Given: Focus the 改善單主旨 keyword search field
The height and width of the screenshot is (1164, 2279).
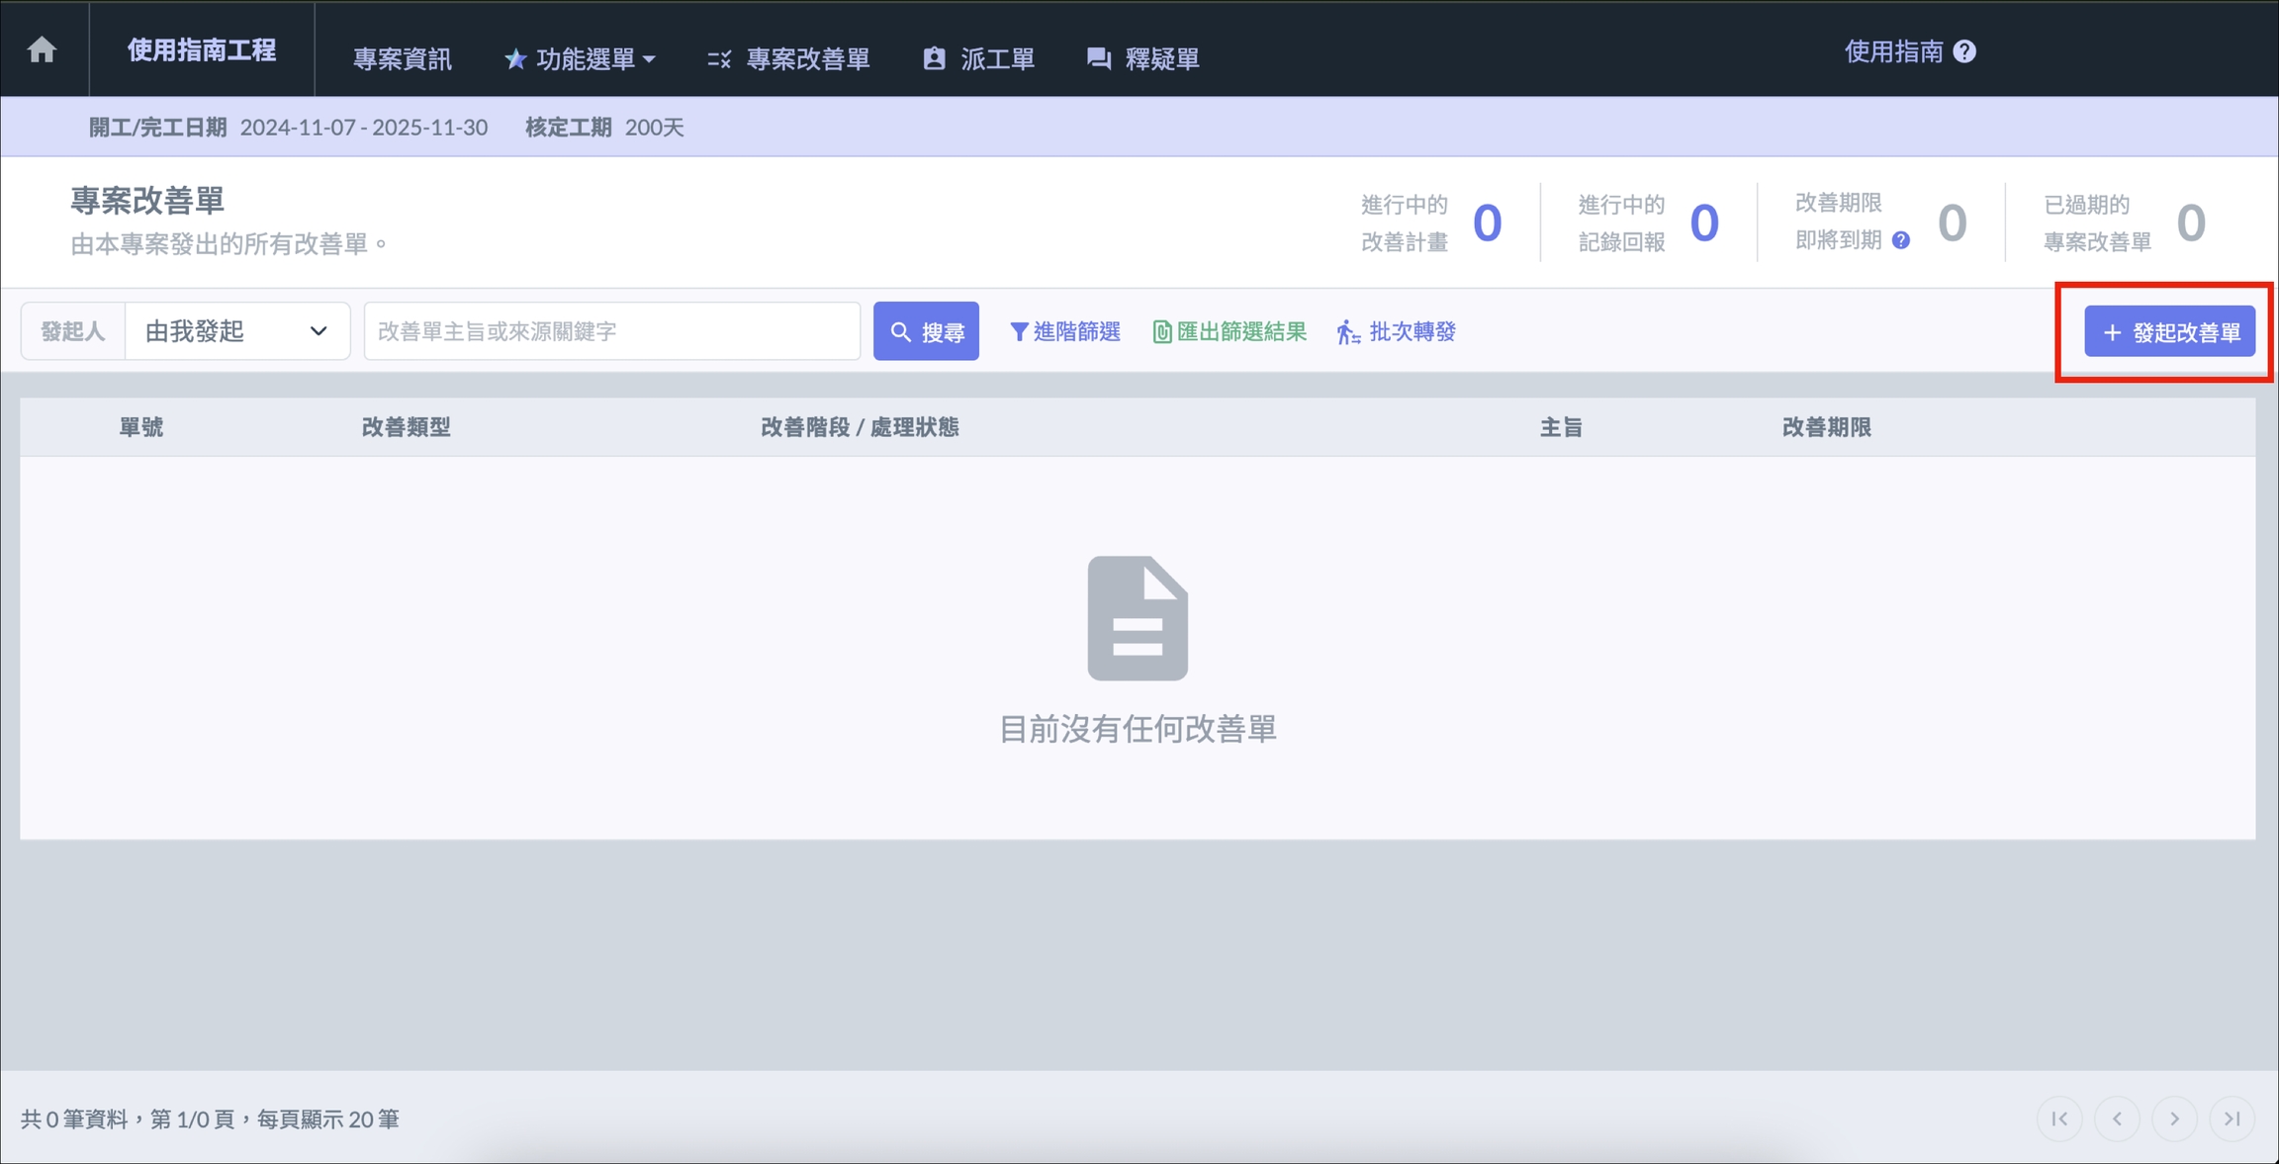Looking at the screenshot, I should coord(611,331).
